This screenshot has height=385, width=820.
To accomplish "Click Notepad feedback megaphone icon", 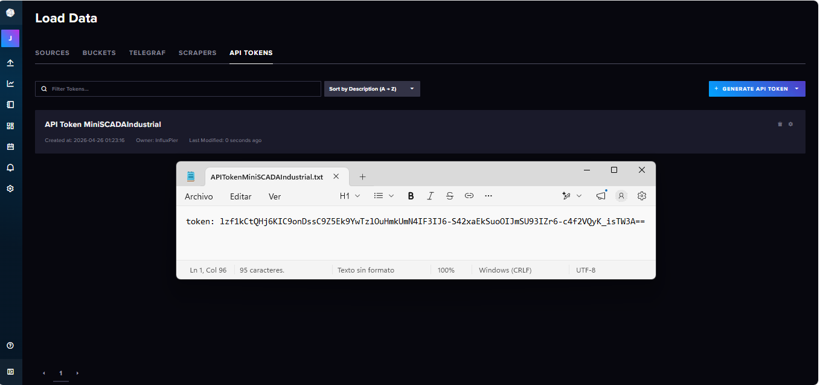I will point(601,196).
